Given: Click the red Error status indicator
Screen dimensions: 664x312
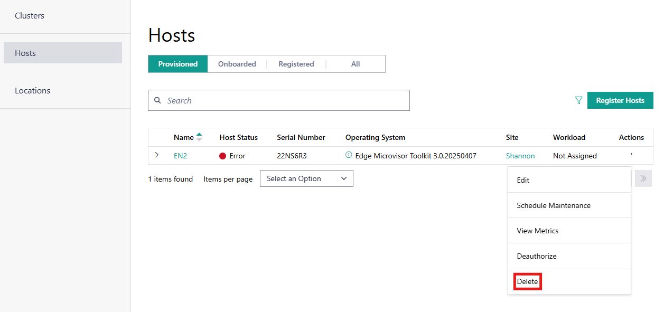Looking at the screenshot, I should click(x=222, y=156).
